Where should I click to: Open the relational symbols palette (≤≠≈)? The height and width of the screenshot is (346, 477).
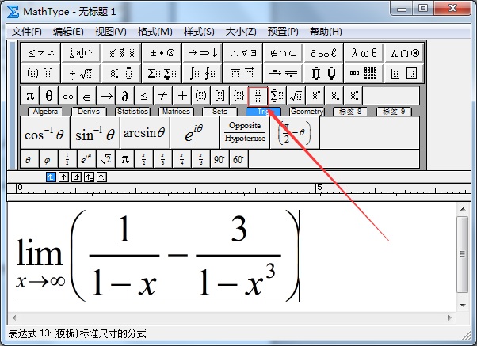(40, 53)
